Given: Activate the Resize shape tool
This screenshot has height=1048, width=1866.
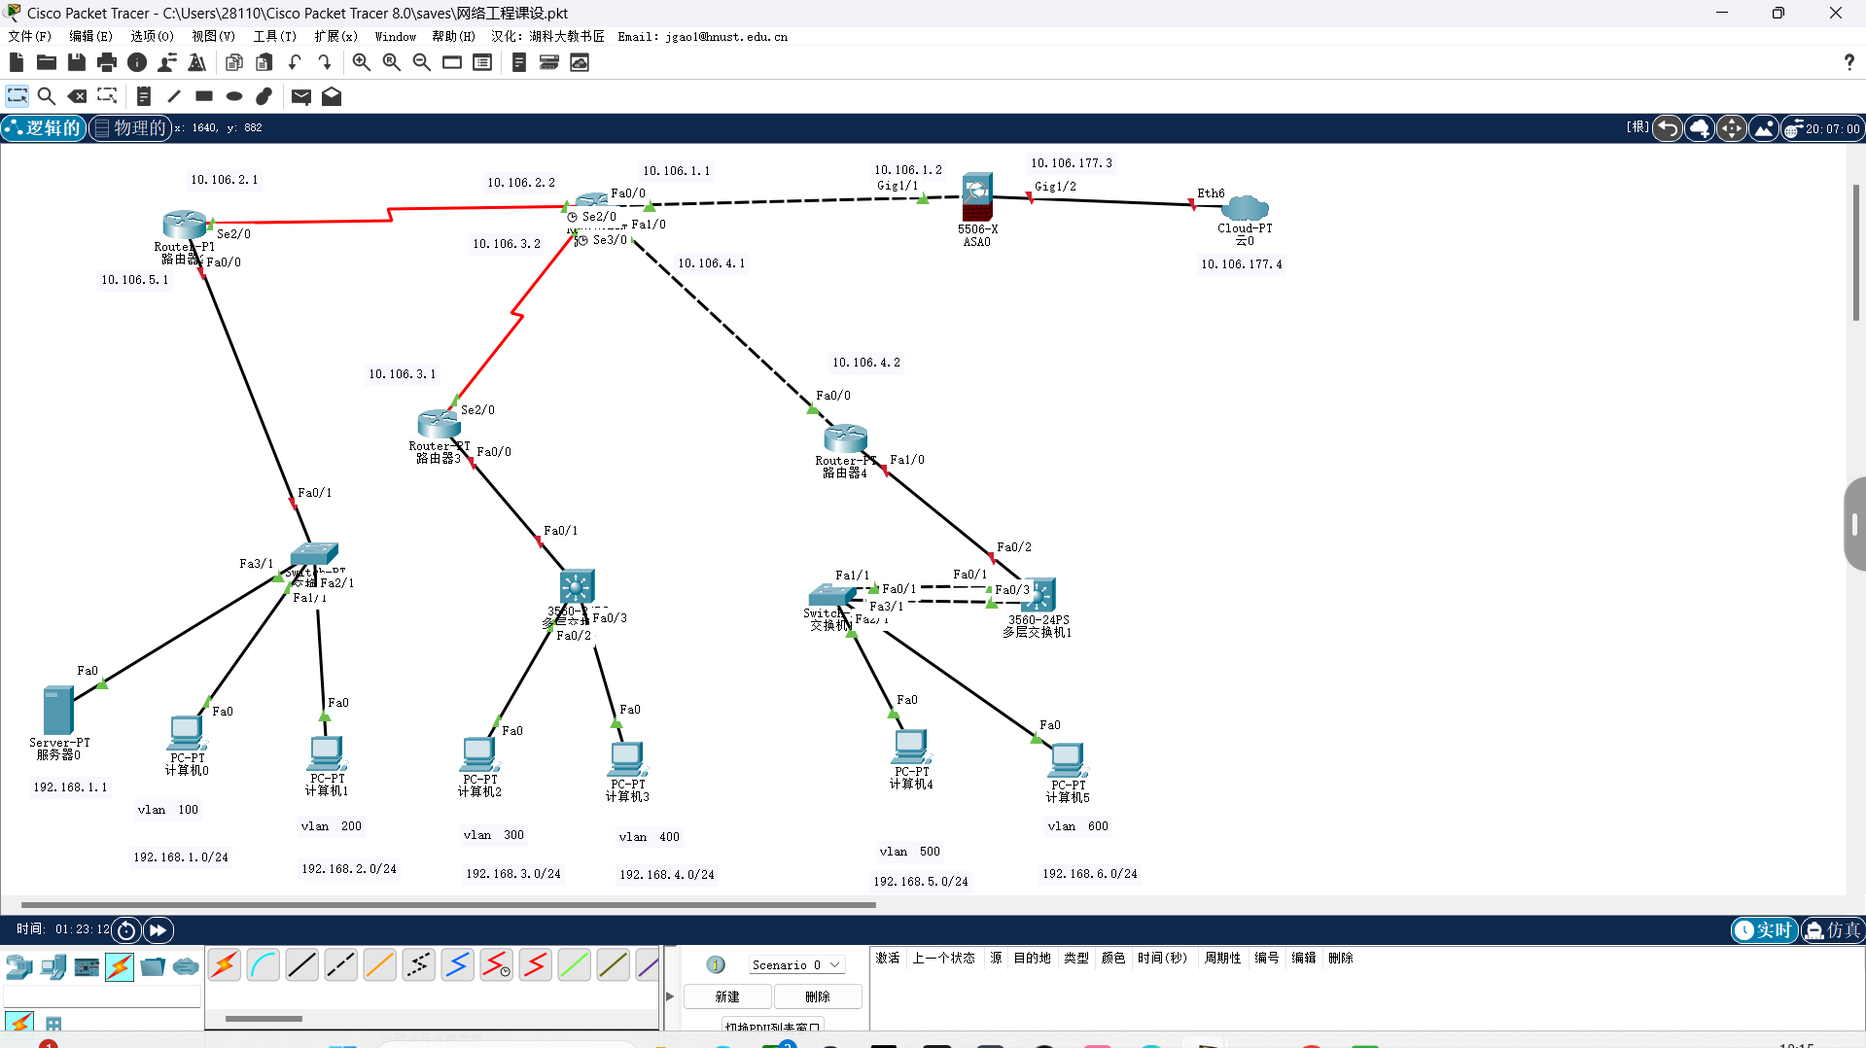Looking at the screenshot, I should click(x=107, y=96).
